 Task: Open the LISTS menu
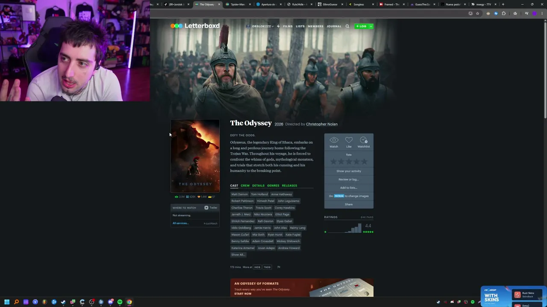300,26
